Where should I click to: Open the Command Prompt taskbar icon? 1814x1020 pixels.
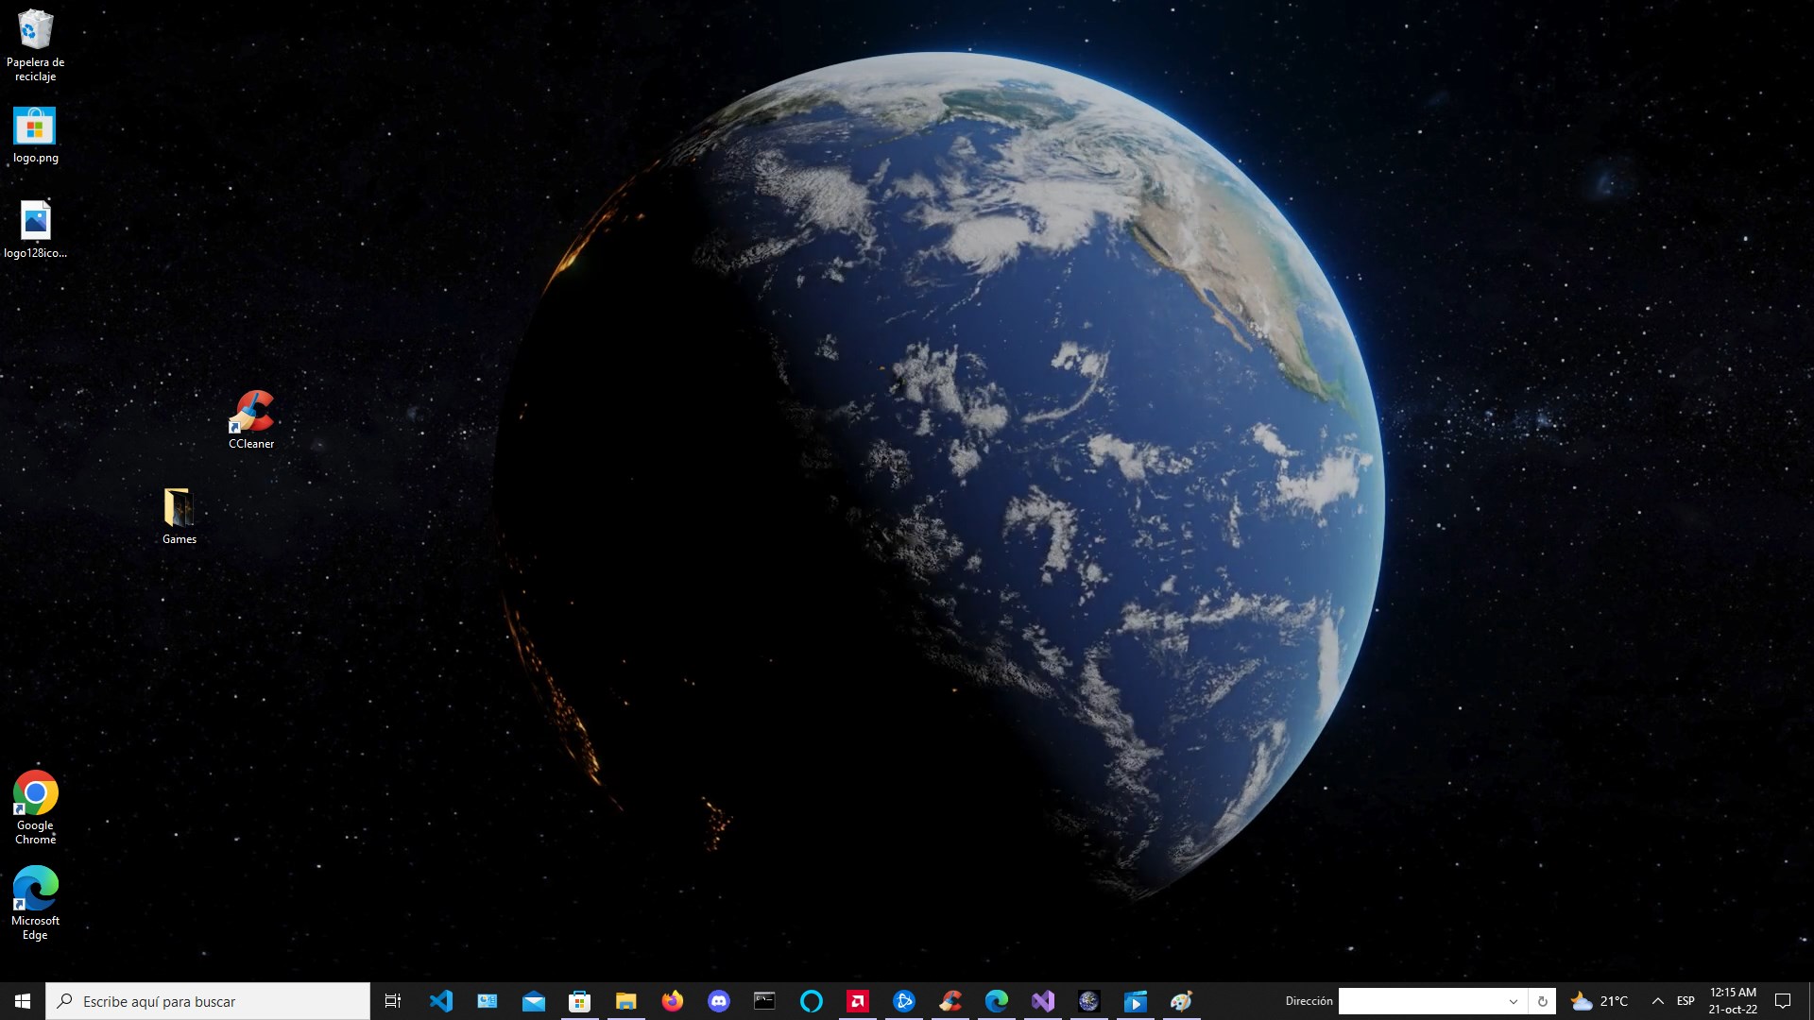pos(764,1000)
